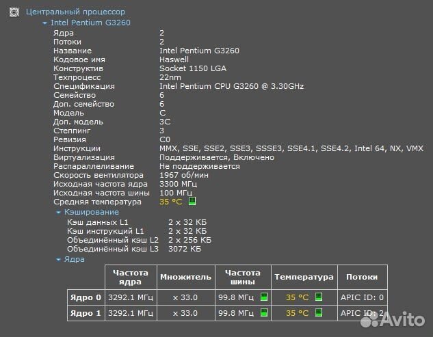The width and height of the screenshot is (433, 337).
Task: Collapse the Intel Pentium G3260 tree node
Action: [x=44, y=23]
